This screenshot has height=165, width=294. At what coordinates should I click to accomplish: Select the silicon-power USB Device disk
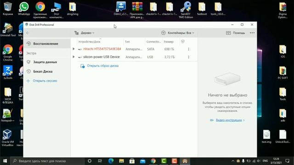coord(102,57)
